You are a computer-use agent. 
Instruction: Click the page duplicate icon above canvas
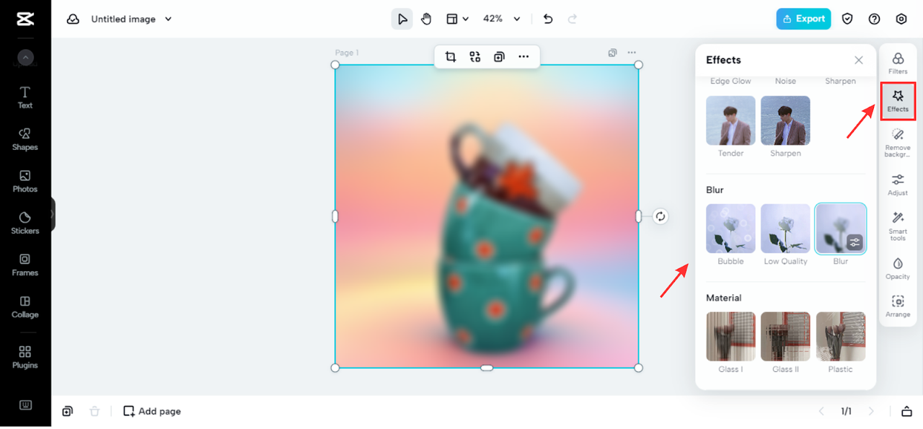612,53
